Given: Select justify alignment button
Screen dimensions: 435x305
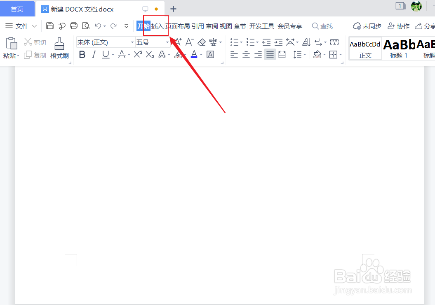Looking at the screenshot, I should pos(270,55).
